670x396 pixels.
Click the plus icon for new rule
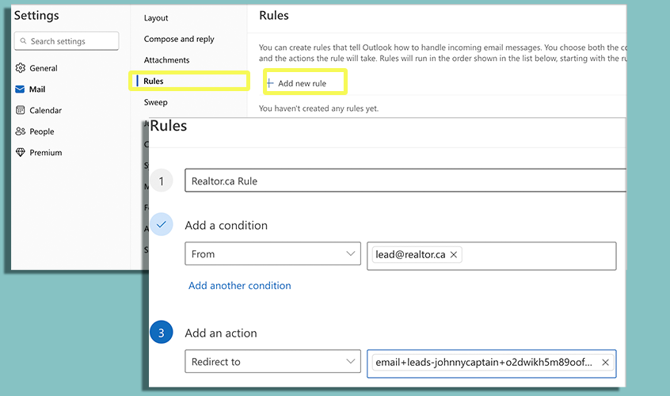click(270, 83)
